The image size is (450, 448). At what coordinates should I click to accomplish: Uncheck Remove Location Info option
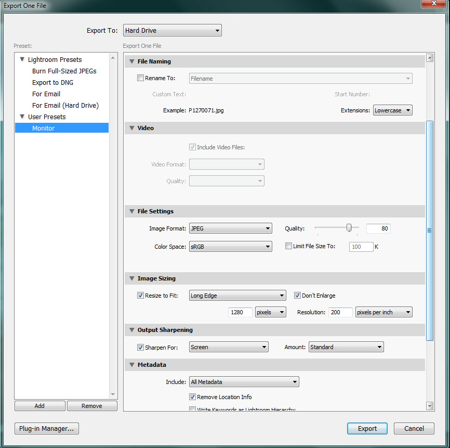click(x=193, y=397)
